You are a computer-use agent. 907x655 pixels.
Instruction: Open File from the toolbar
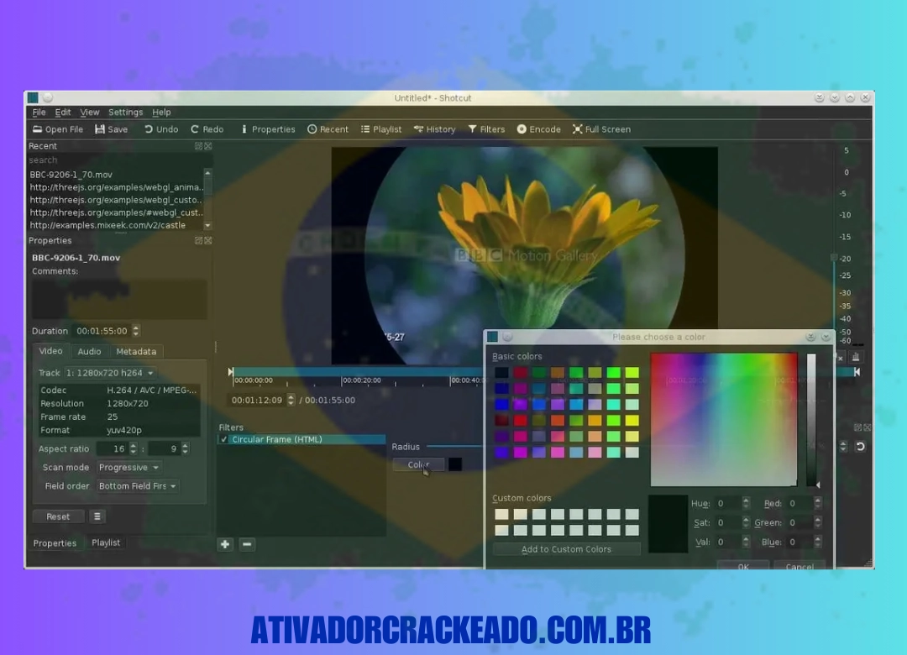58,129
